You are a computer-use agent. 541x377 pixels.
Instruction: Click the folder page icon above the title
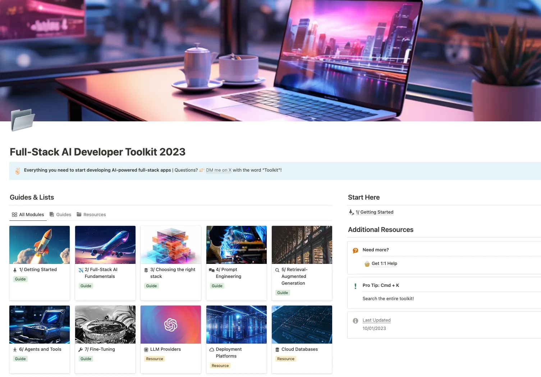tap(22, 121)
